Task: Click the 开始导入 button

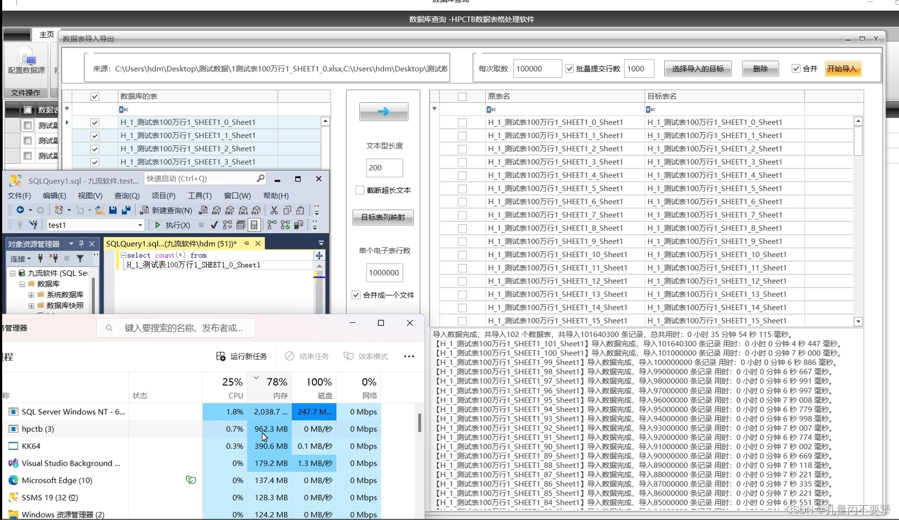Action: 842,69
